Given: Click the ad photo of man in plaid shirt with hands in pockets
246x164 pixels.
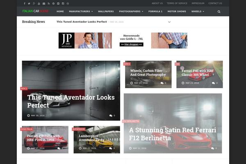Looking at the screenshot, I should (169, 41).
